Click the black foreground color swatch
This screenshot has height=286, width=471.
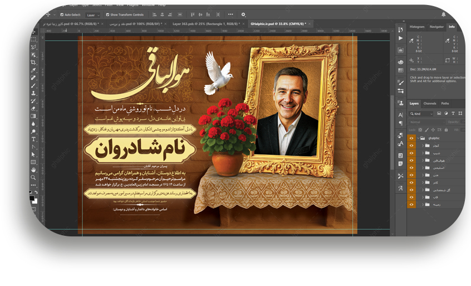click(32, 197)
